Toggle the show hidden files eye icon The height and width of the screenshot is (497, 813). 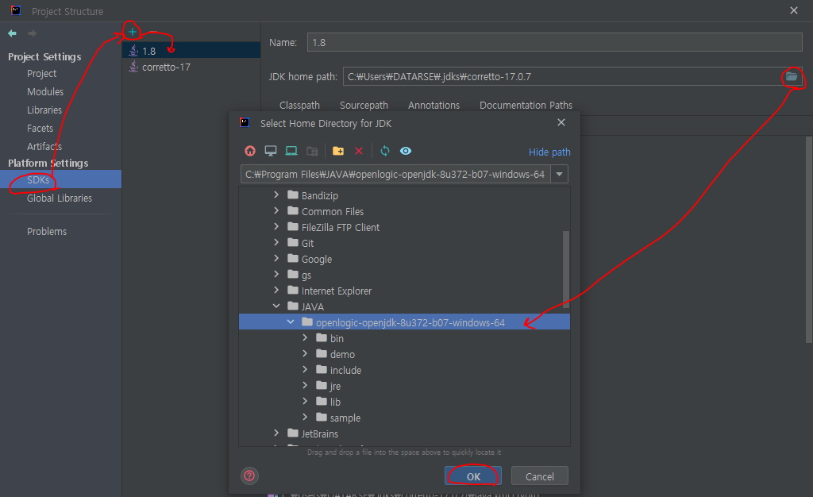coord(406,151)
